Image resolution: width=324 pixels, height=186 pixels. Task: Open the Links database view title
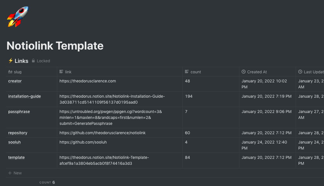(x=22, y=61)
